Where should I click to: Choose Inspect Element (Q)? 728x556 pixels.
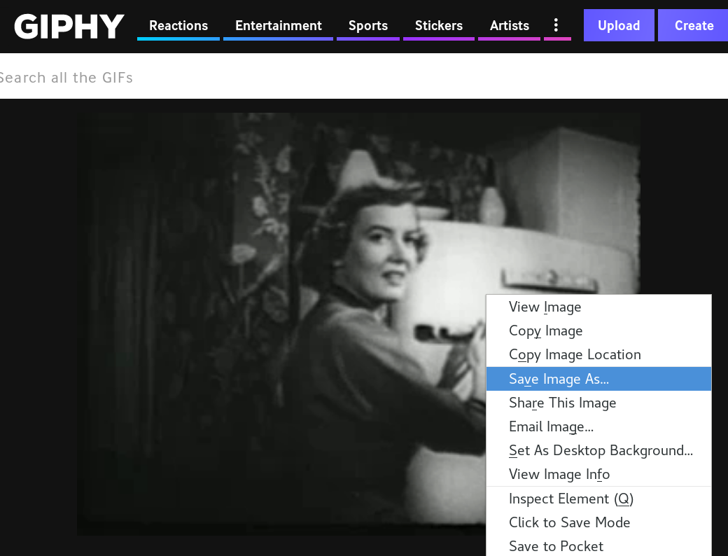pos(570,499)
